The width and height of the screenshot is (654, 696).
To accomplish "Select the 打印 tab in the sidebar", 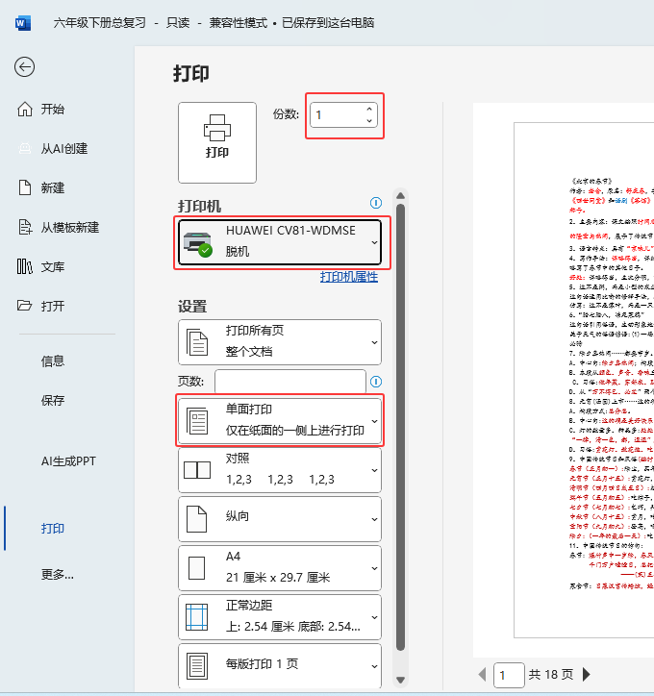I will point(53,528).
